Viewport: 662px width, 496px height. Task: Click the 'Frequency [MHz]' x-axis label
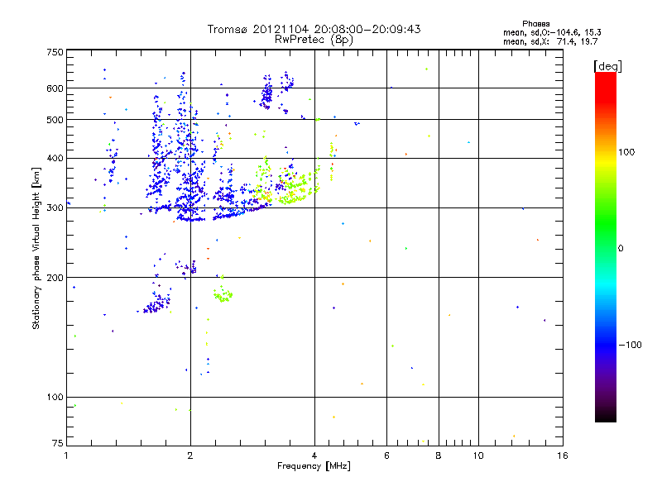point(314,466)
